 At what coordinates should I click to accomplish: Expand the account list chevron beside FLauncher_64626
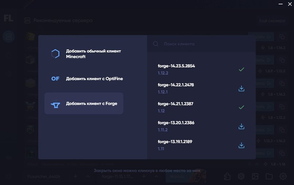(x=88, y=176)
